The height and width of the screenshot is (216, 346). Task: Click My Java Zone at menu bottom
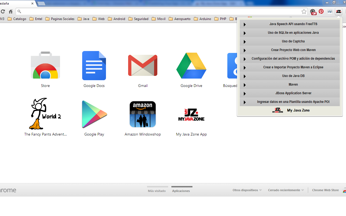click(298, 110)
